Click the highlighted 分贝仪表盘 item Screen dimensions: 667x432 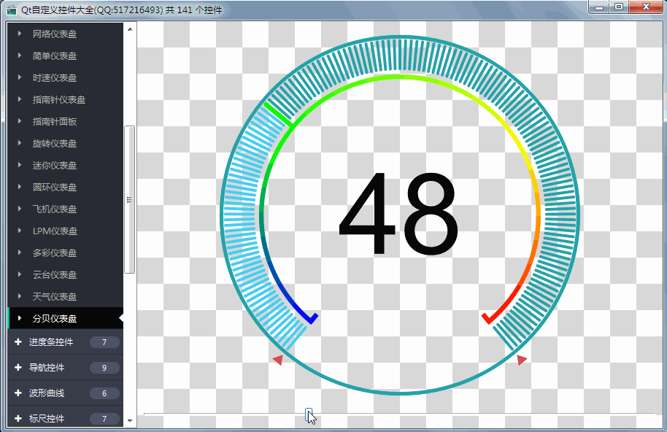point(55,318)
